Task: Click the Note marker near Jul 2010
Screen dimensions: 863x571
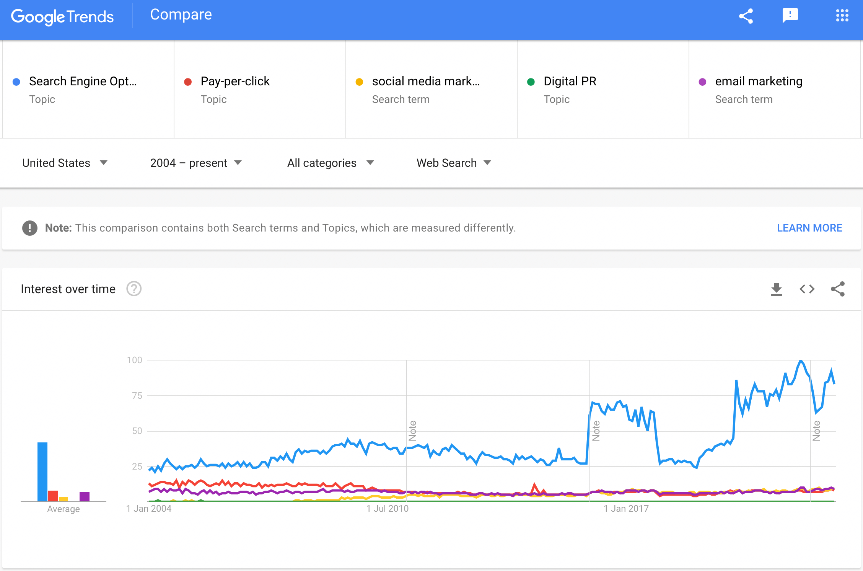Action: (412, 431)
